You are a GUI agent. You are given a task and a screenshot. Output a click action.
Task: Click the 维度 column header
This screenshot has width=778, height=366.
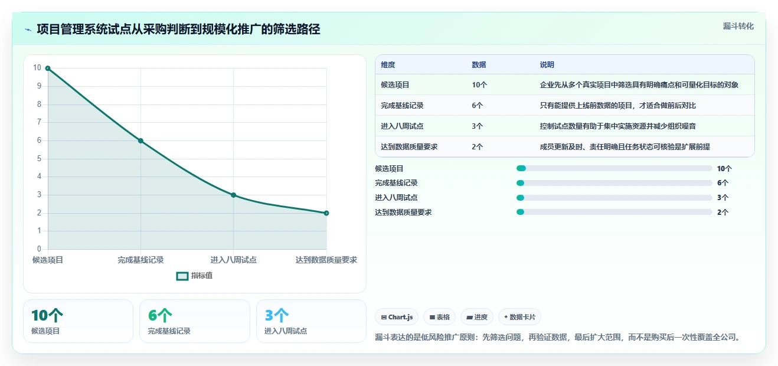coord(388,65)
